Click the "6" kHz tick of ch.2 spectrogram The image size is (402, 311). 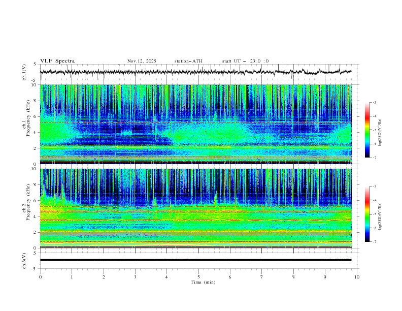pos(36,201)
